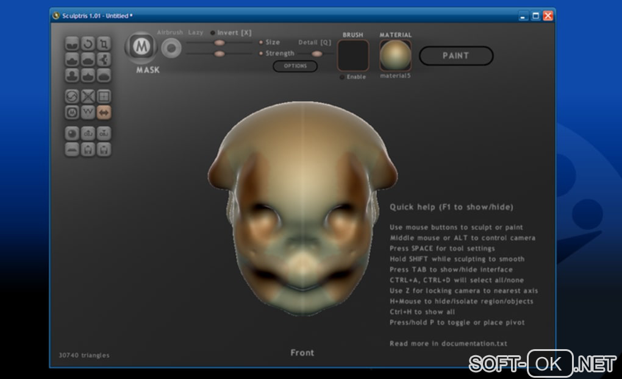Screen dimensions: 622x379
Task: Click the Import OBJ icon
Action: 88,133
